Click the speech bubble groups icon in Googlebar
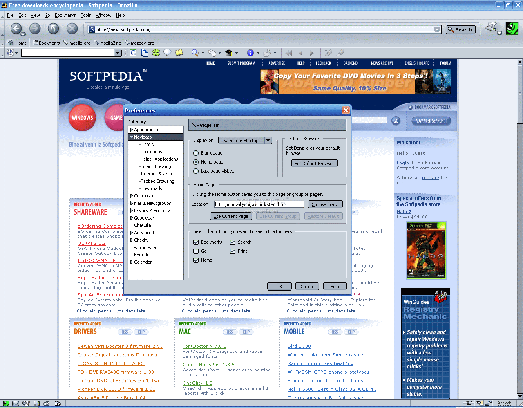The width and height of the screenshot is (523, 408). pos(167,53)
